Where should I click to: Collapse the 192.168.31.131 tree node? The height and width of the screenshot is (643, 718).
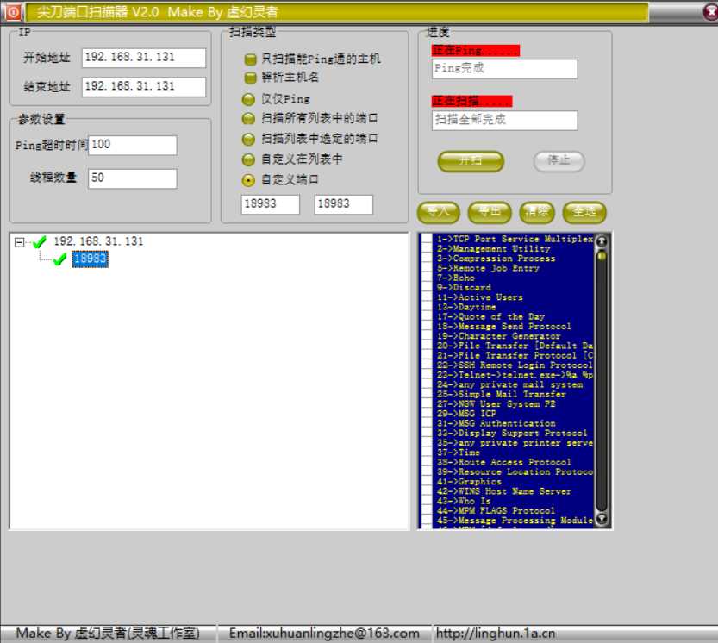point(19,242)
